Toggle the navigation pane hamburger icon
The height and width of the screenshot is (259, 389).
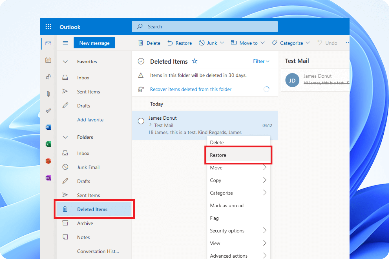click(65, 43)
